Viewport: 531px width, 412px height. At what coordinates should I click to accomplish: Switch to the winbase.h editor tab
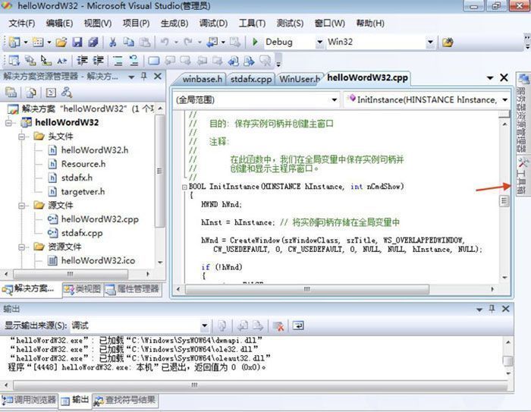click(202, 79)
